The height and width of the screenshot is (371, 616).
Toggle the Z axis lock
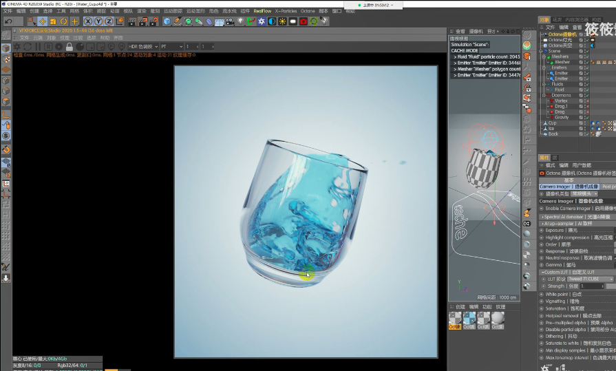tap(109, 21)
